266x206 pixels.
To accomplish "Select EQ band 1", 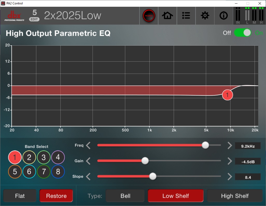I will point(15,157).
